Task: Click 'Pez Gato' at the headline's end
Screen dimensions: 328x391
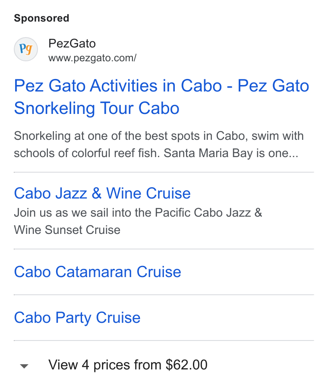Action: coord(273,86)
